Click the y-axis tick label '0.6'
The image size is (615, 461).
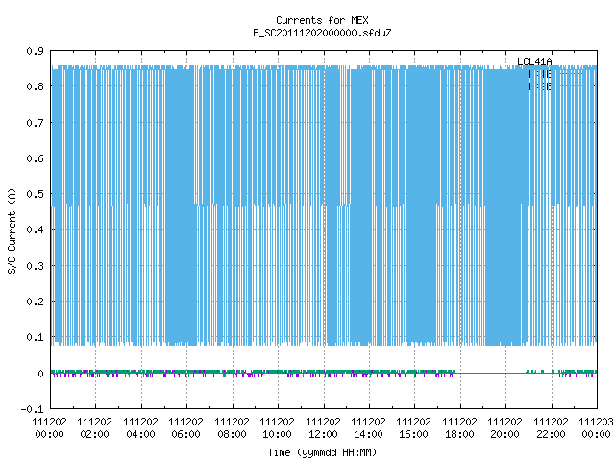click(x=36, y=158)
